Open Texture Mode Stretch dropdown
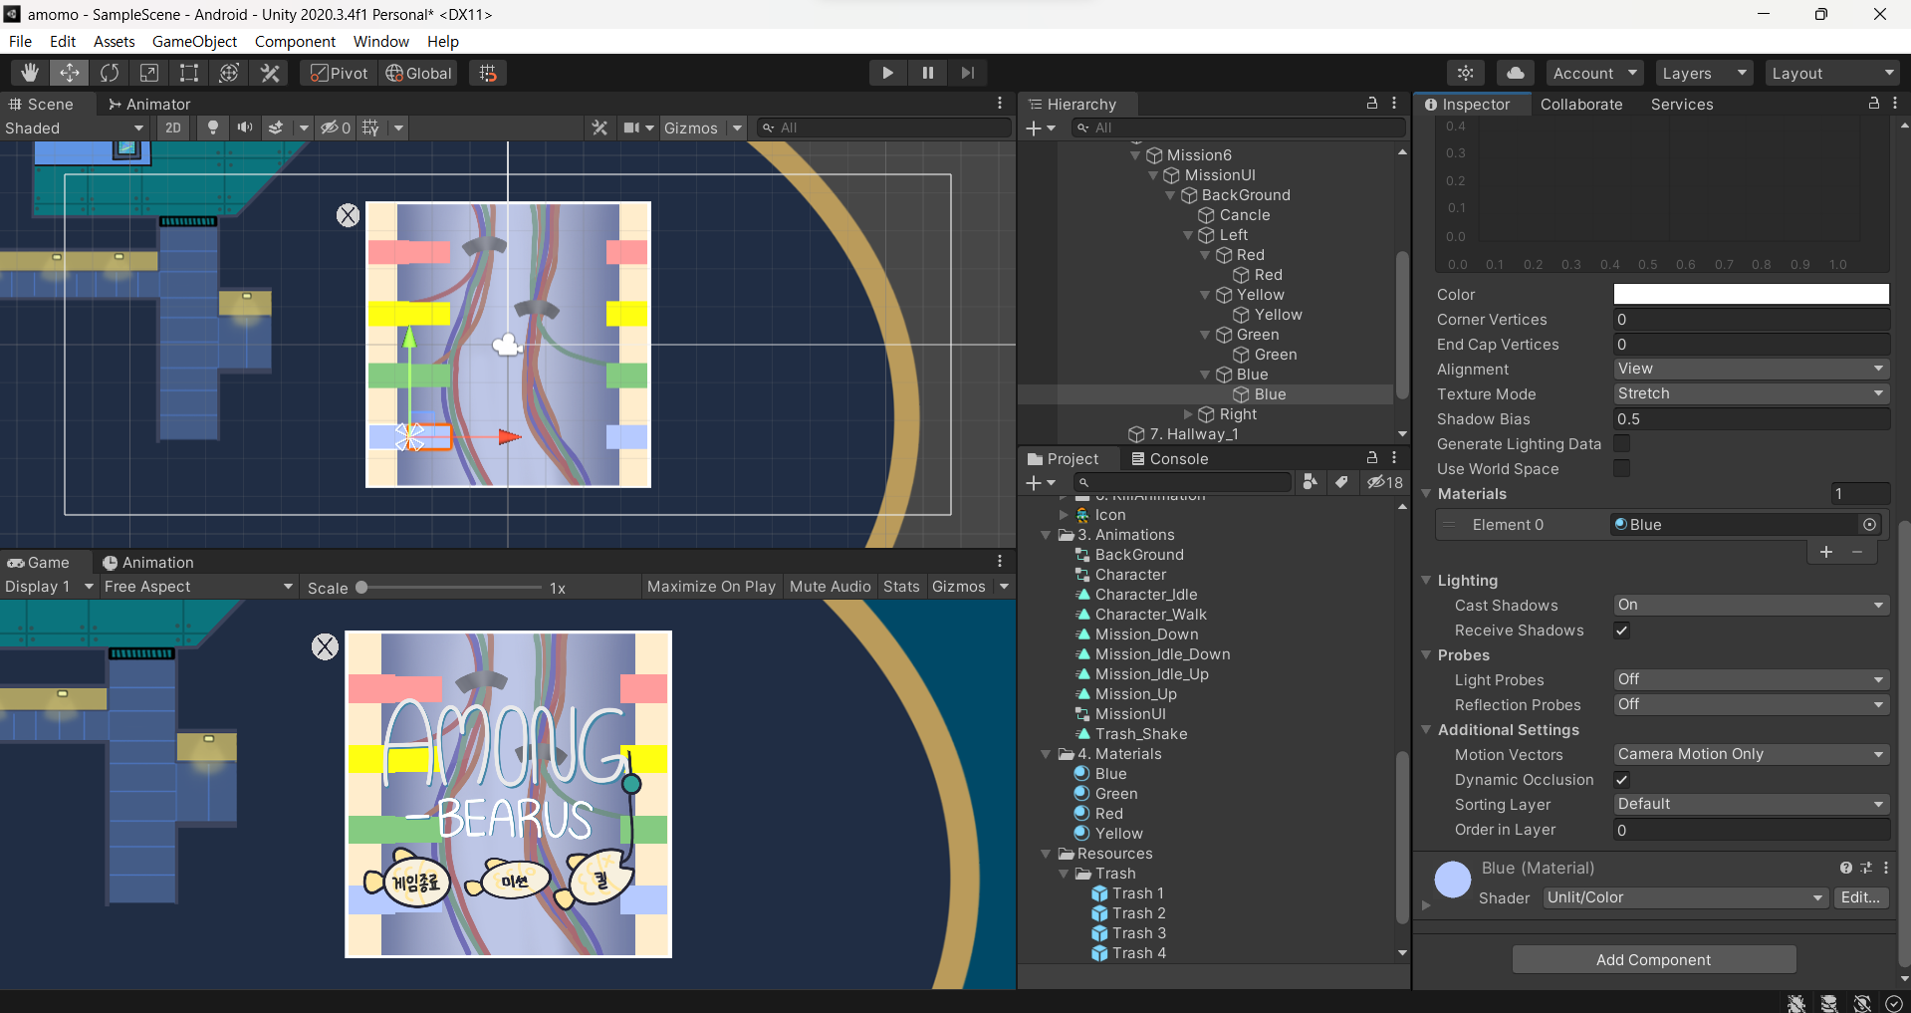Screen dimensions: 1911x1013 coord(1751,393)
